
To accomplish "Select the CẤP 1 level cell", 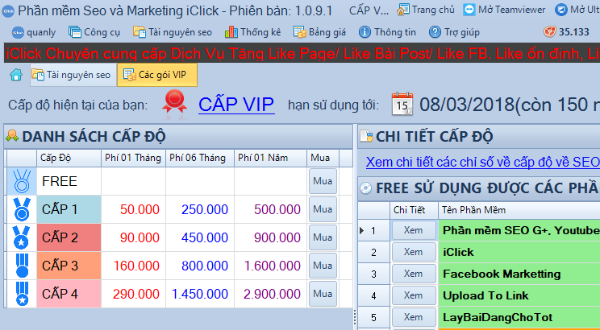I will point(69,209).
